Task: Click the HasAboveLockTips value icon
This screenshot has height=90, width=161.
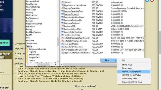Action: [x=62, y=35]
